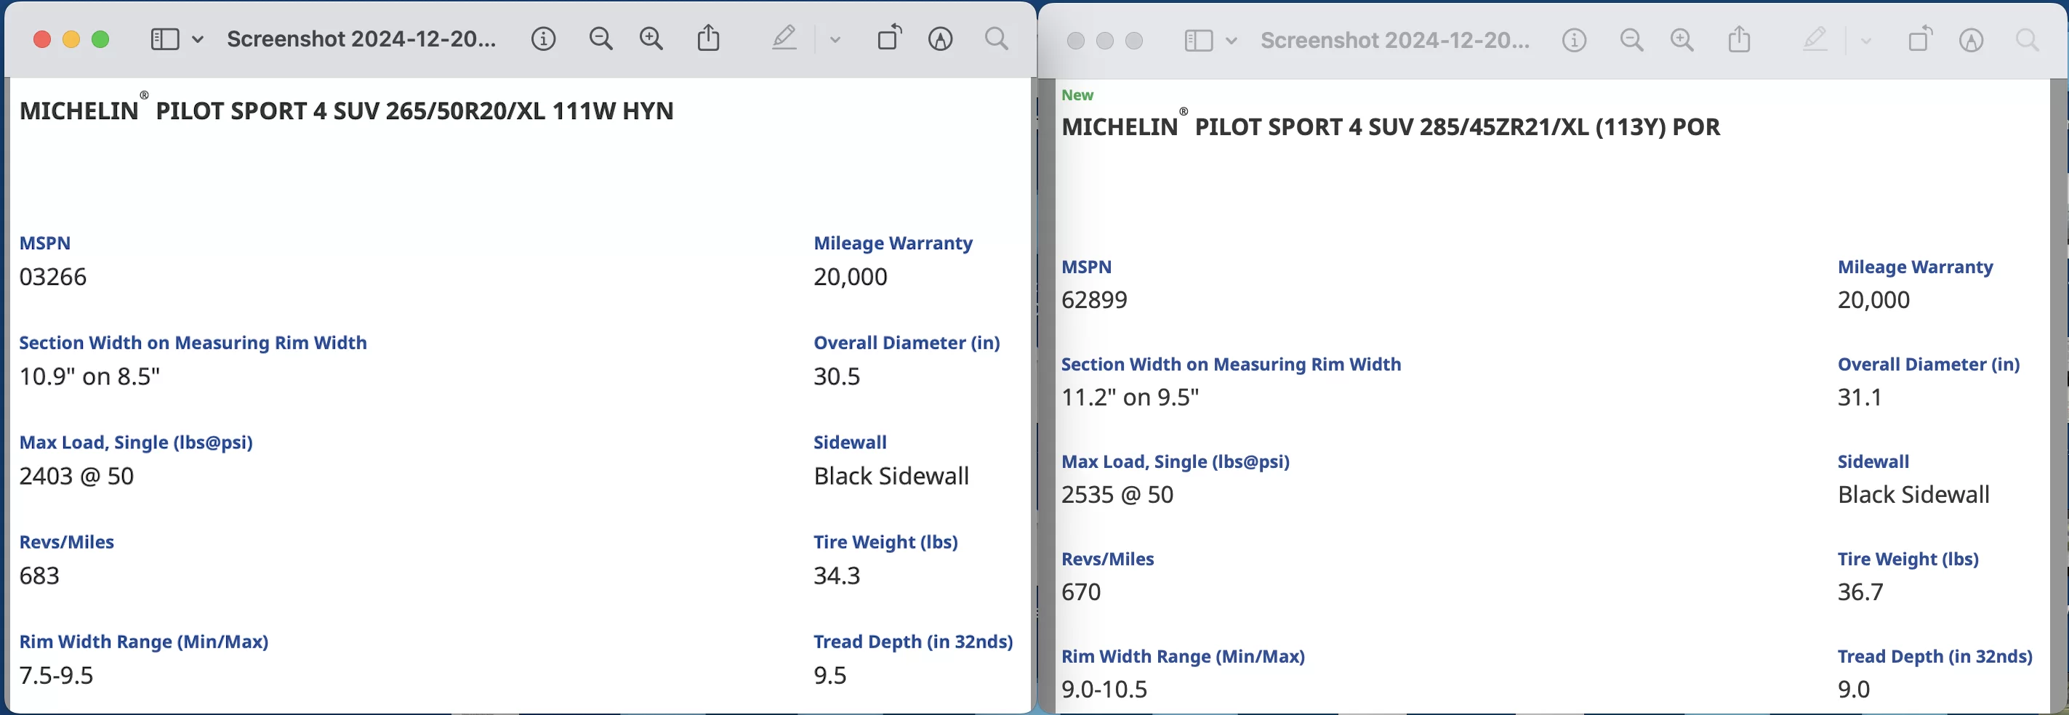This screenshot has width=2069, height=715.
Task: Click the right window title Screenshot 2024-12-20
Action: point(1395,41)
